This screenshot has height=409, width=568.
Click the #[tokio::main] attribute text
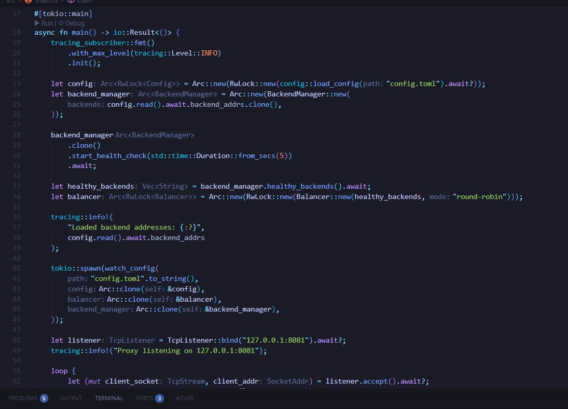(x=63, y=14)
